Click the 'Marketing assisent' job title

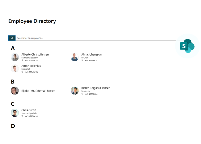(30, 58)
